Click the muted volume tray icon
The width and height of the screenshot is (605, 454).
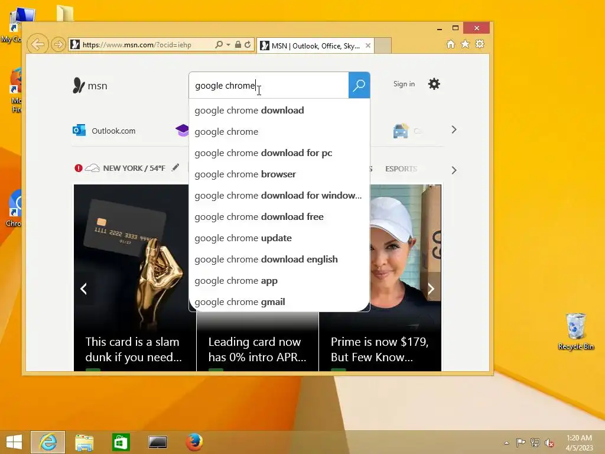[549, 443]
